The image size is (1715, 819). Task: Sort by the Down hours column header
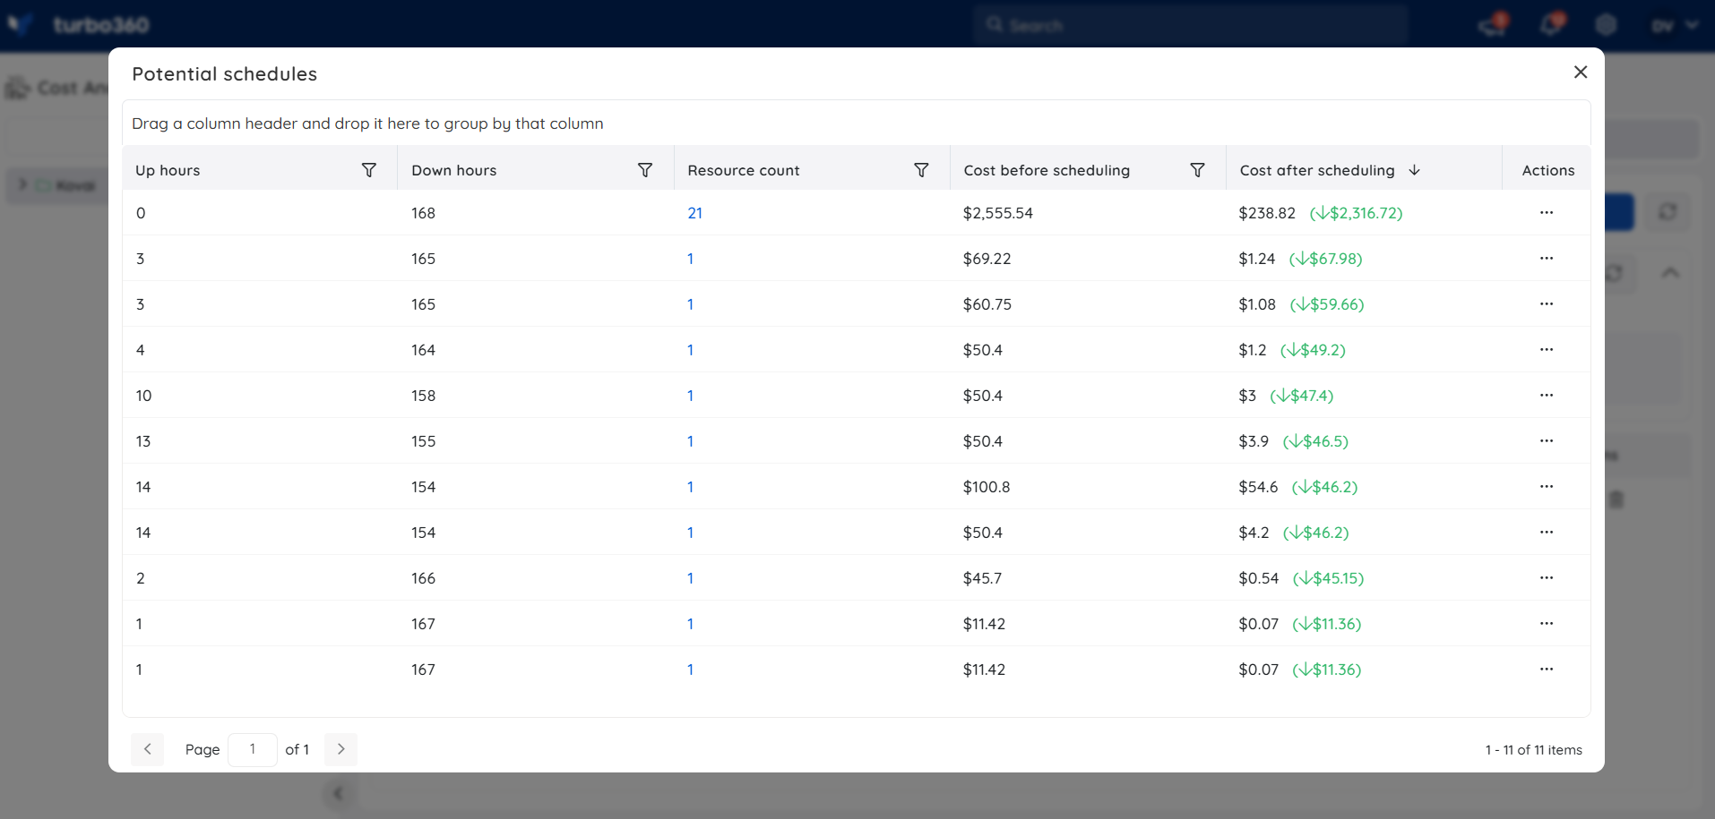click(x=453, y=170)
